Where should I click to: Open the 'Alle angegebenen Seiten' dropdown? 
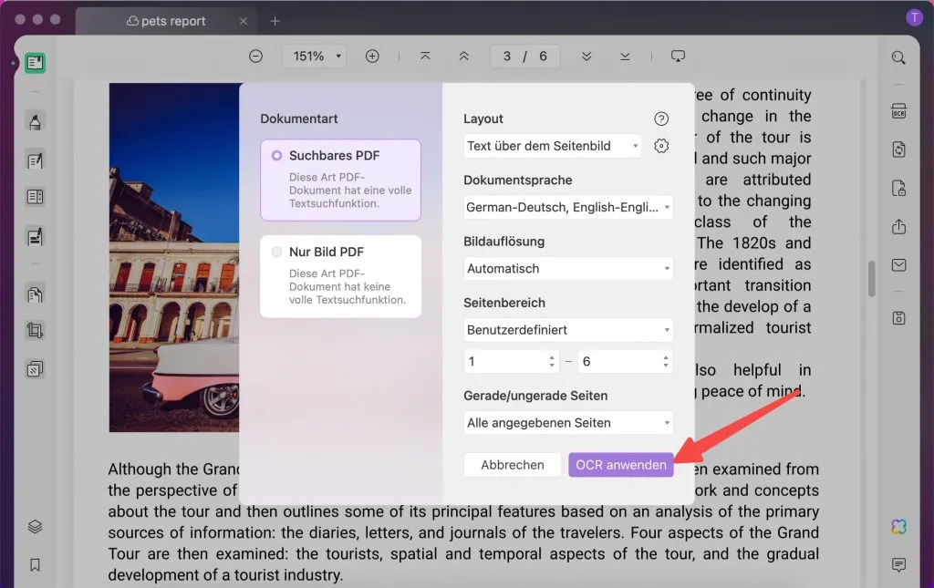[x=568, y=423]
